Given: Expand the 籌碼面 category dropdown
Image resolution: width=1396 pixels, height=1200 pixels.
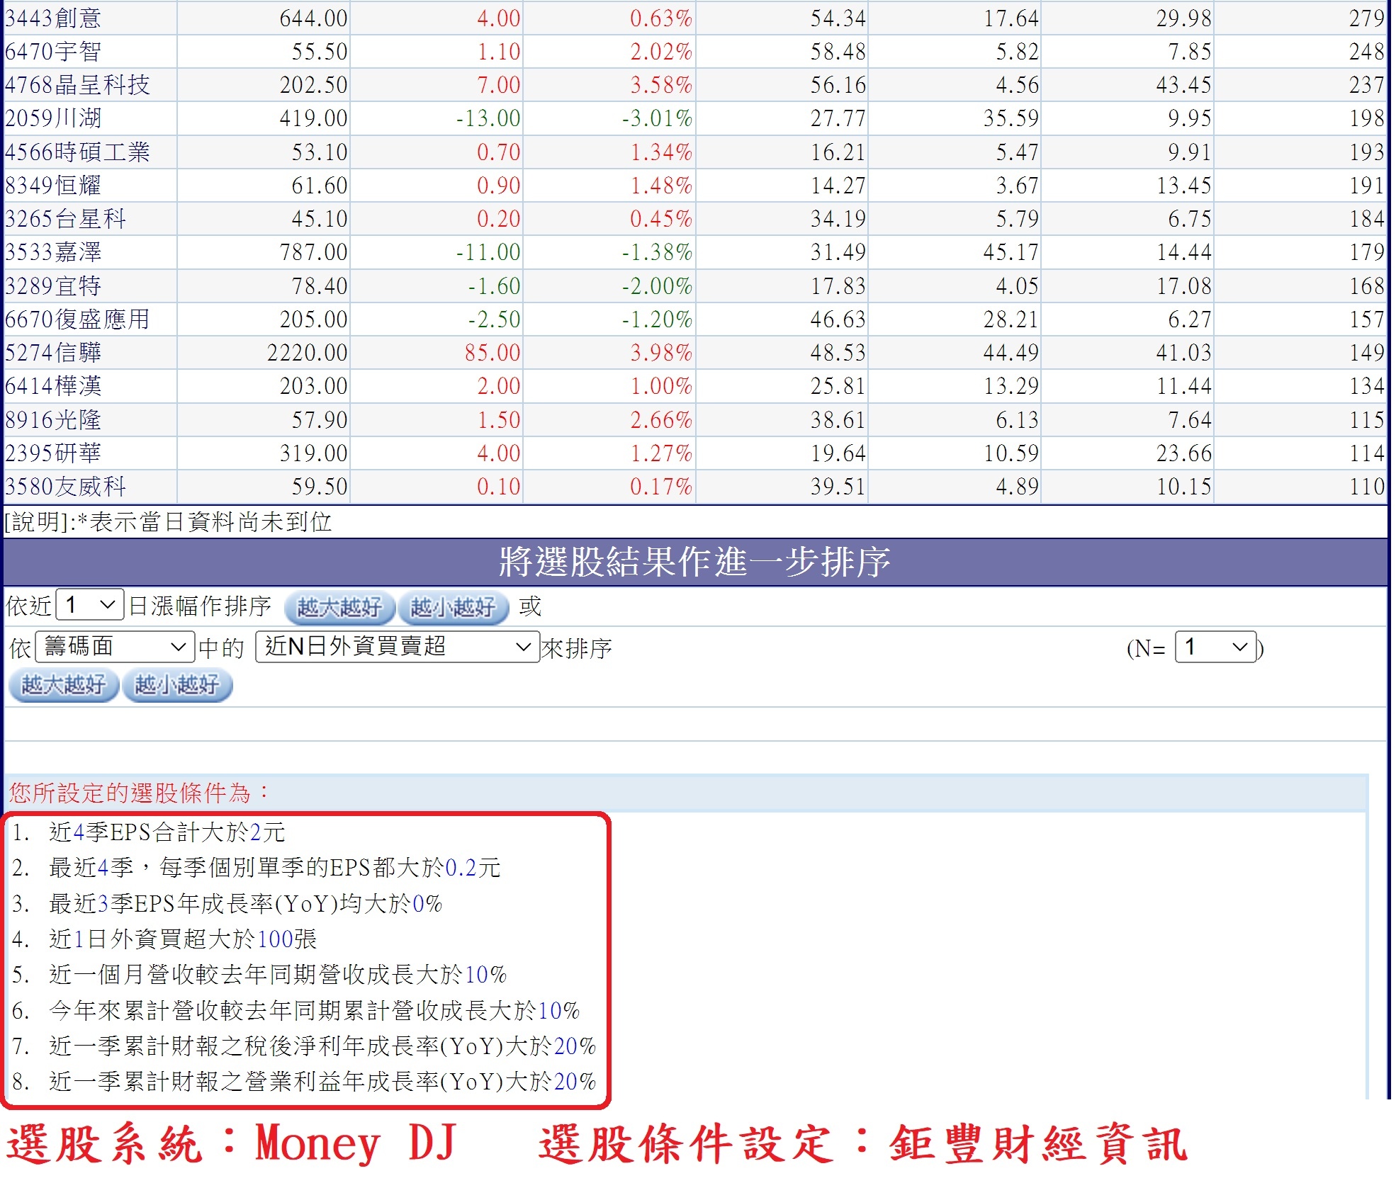Looking at the screenshot, I should pyautogui.click(x=115, y=647).
